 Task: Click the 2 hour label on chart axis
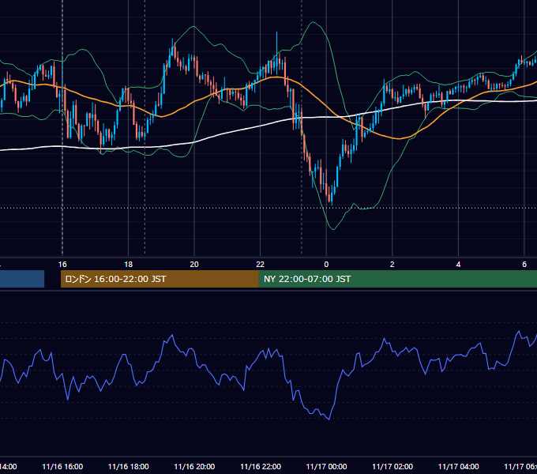click(x=392, y=265)
